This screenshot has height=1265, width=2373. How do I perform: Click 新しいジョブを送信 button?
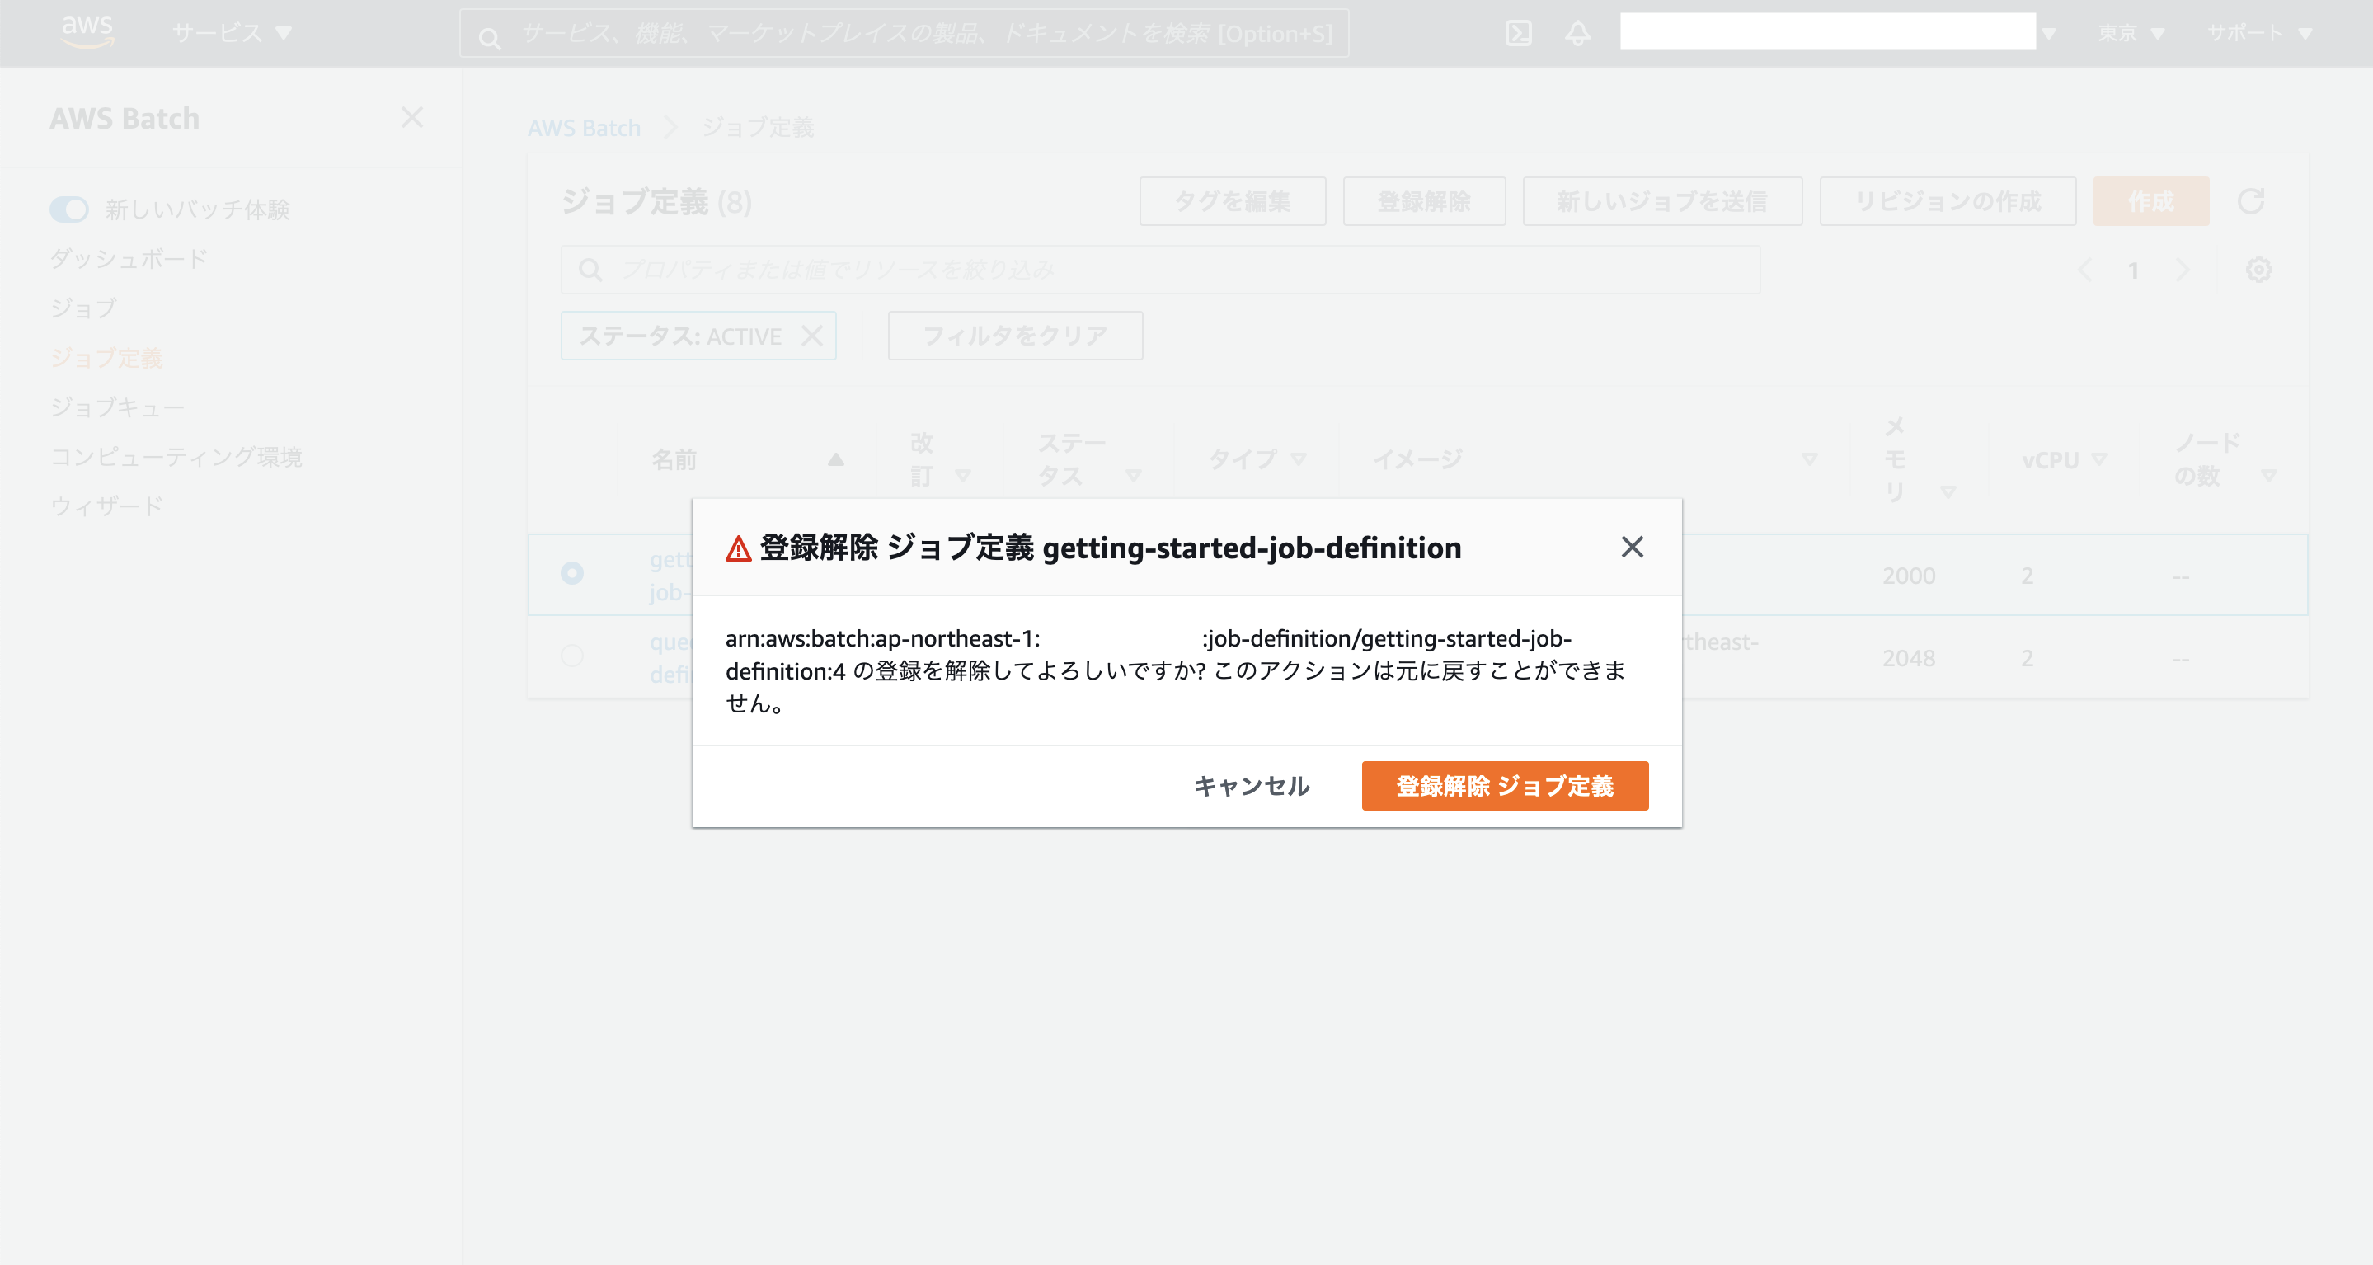click(x=1661, y=202)
